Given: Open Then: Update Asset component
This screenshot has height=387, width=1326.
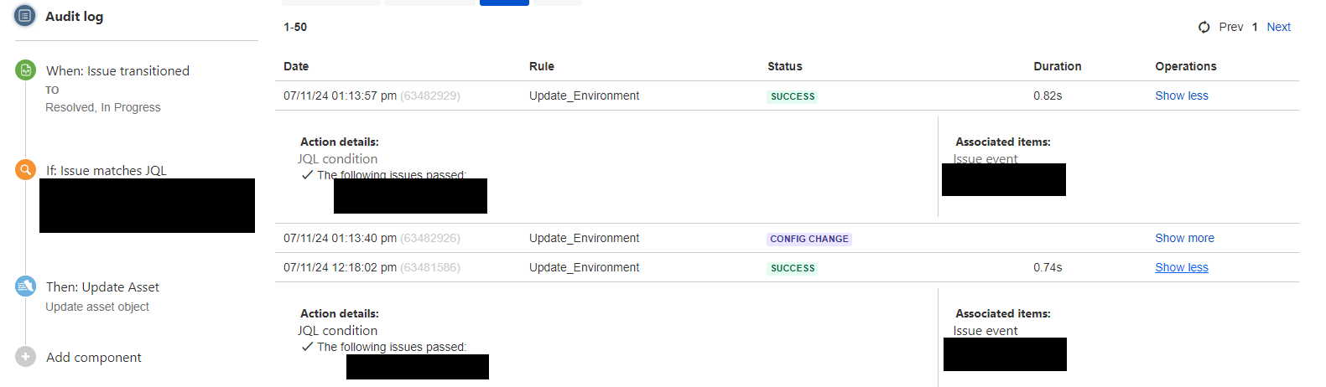Looking at the screenshot, I should coord(102,287).
